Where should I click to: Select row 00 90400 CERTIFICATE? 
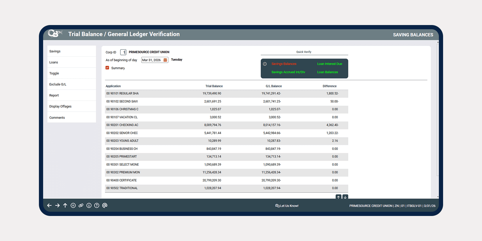pos(227,180)
